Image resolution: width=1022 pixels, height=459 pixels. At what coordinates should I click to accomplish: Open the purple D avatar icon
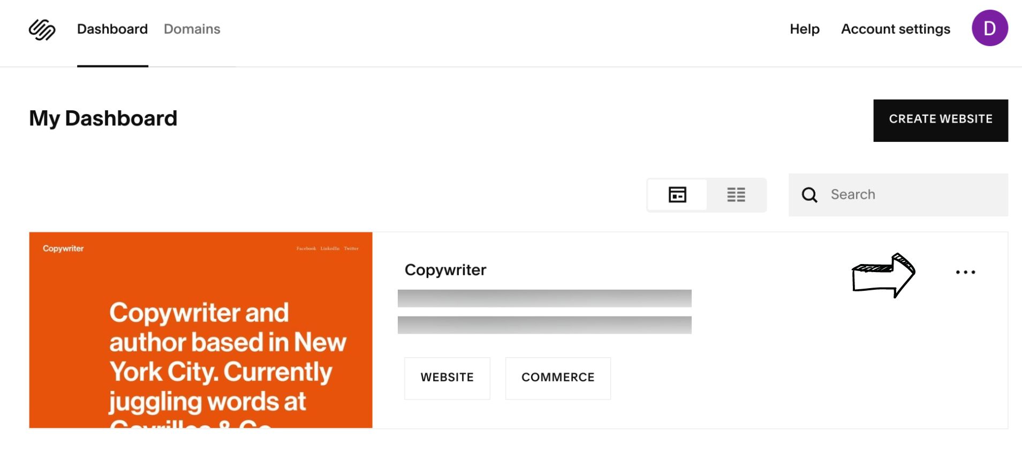point(990,28)
